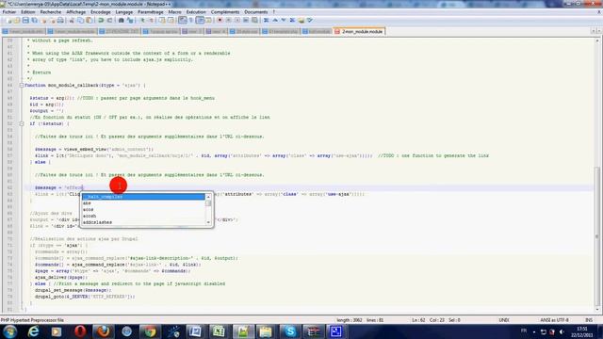Toggle indent guide display
Image resolution: width=603 pixels, height=339 pixels.
200,20
